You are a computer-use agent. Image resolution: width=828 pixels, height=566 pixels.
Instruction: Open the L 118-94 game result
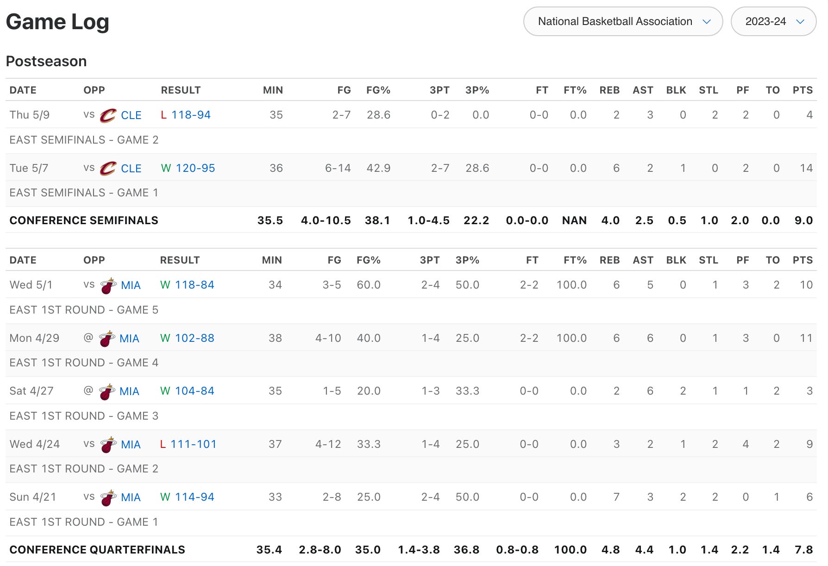tap(190, 115)
